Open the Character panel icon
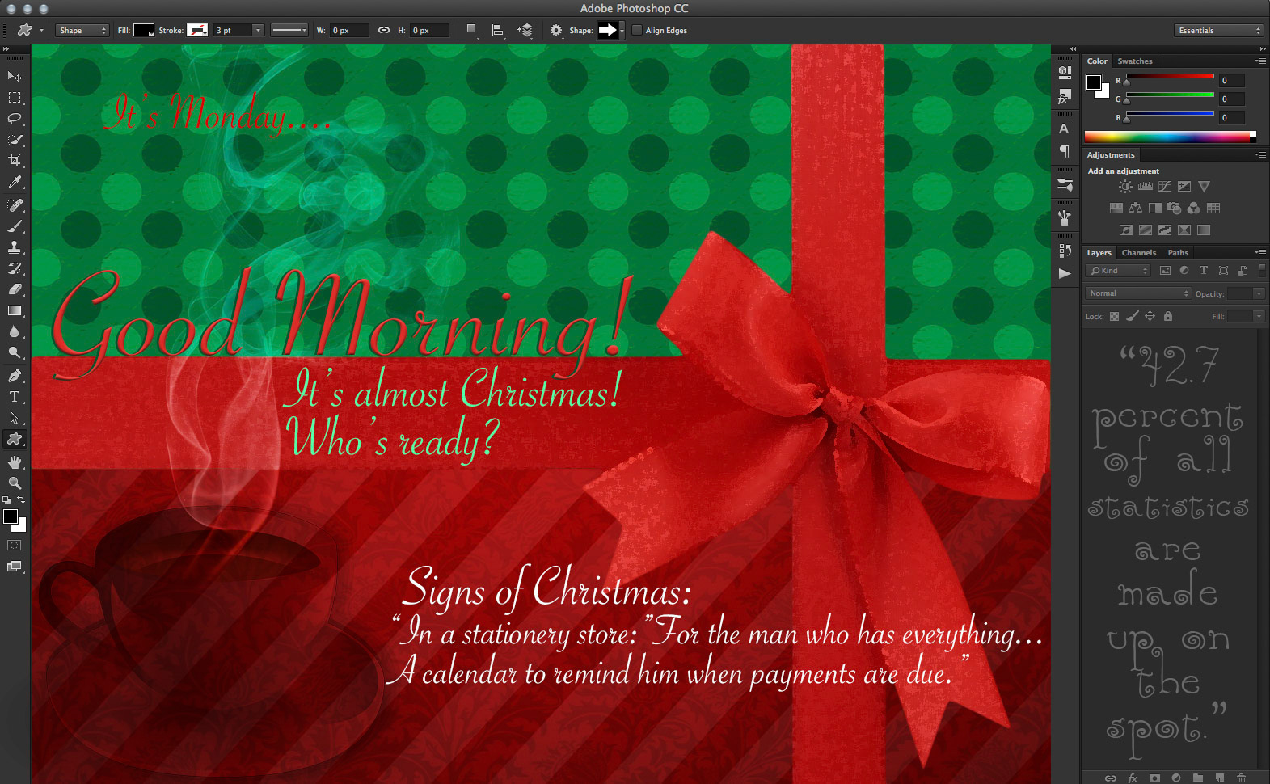Image resolution: width=1270 pixels, height=784 pixels. (x=1065, y=129)
